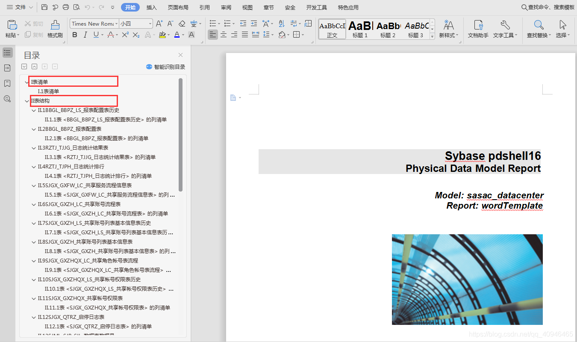This screenshot has width=577, height=342.
Task: Switch to the 视图 (View) tab
Action: [x=247, y=7]
